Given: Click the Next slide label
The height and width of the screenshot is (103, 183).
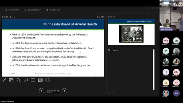Looking at the screenshot, I should point(112,17).
